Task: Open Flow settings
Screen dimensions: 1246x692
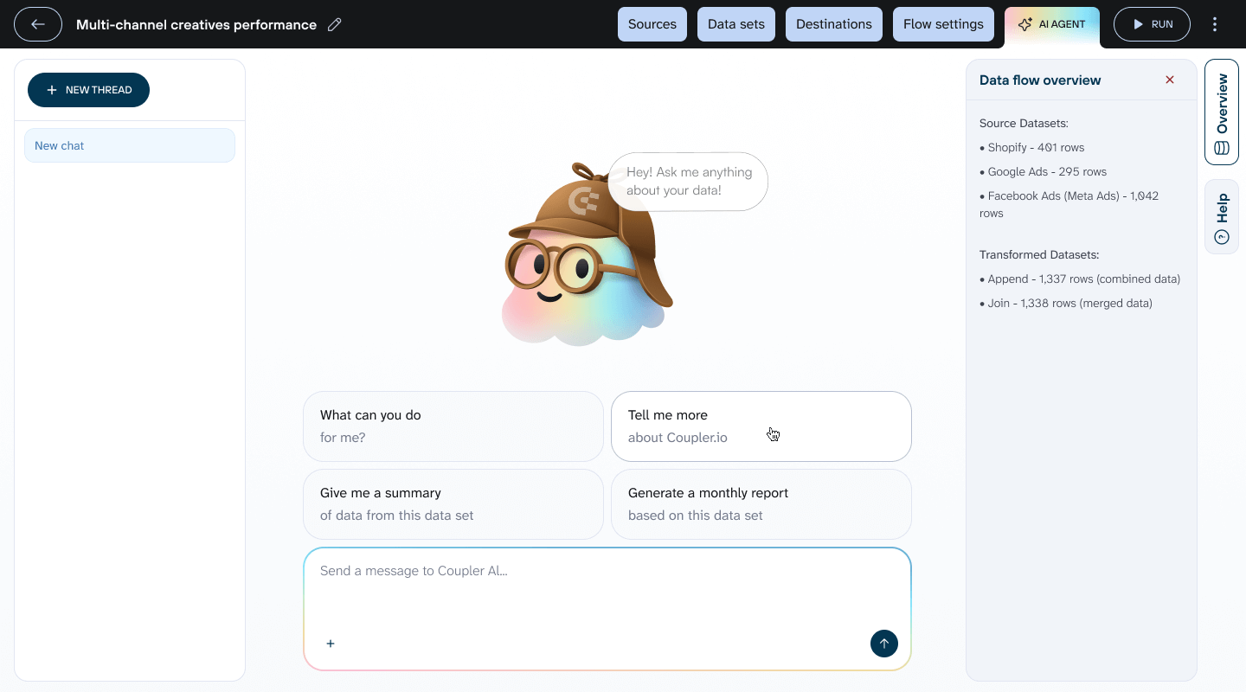Action: pyautogui.click(x=943, y=24)
